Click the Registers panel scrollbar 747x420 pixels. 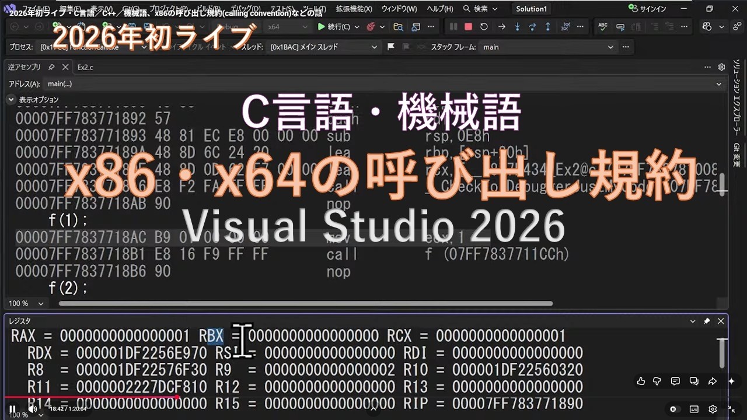click(x=722, y=353)
